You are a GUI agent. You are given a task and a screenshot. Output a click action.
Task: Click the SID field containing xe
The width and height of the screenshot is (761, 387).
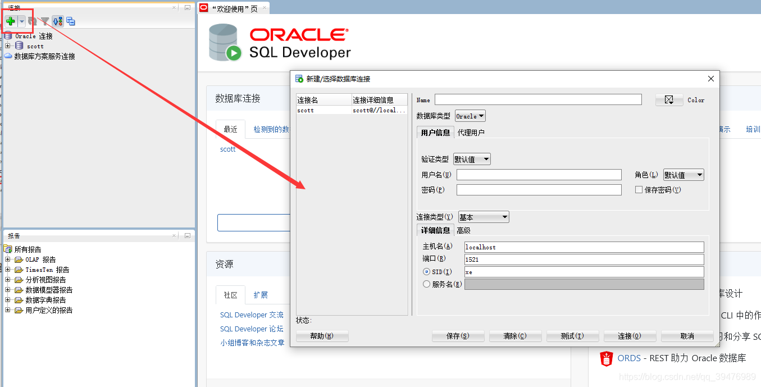coord(584,272)
